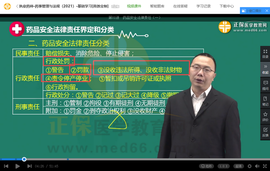
Task: Skip to the next video
Action: pyautogui.click(x=29, y=166)
